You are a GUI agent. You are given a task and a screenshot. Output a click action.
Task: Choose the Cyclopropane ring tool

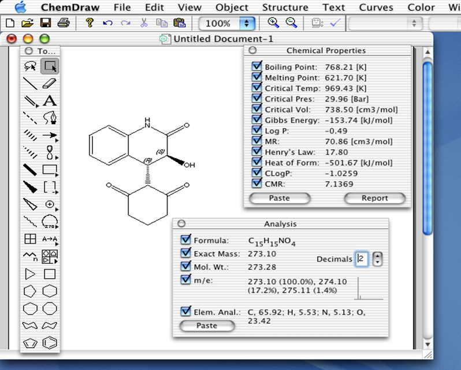[x=30, y=274]
